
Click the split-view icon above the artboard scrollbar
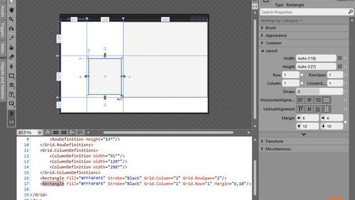pos(255,6)
